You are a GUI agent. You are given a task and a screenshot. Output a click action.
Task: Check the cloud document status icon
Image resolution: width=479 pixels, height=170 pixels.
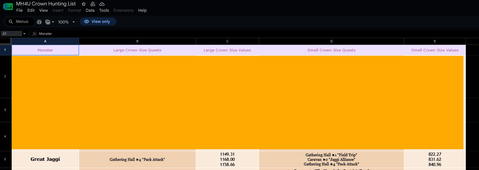[x=102, y=4]
